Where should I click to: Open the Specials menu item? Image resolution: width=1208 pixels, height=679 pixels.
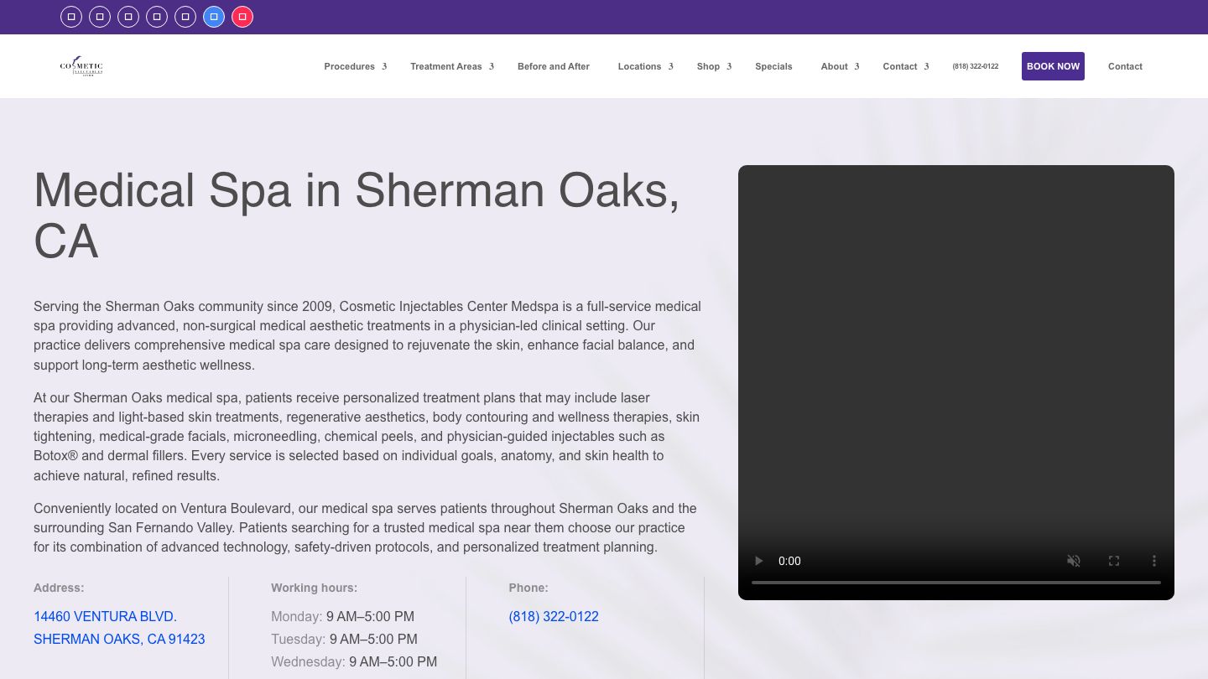tap(773, 66)
